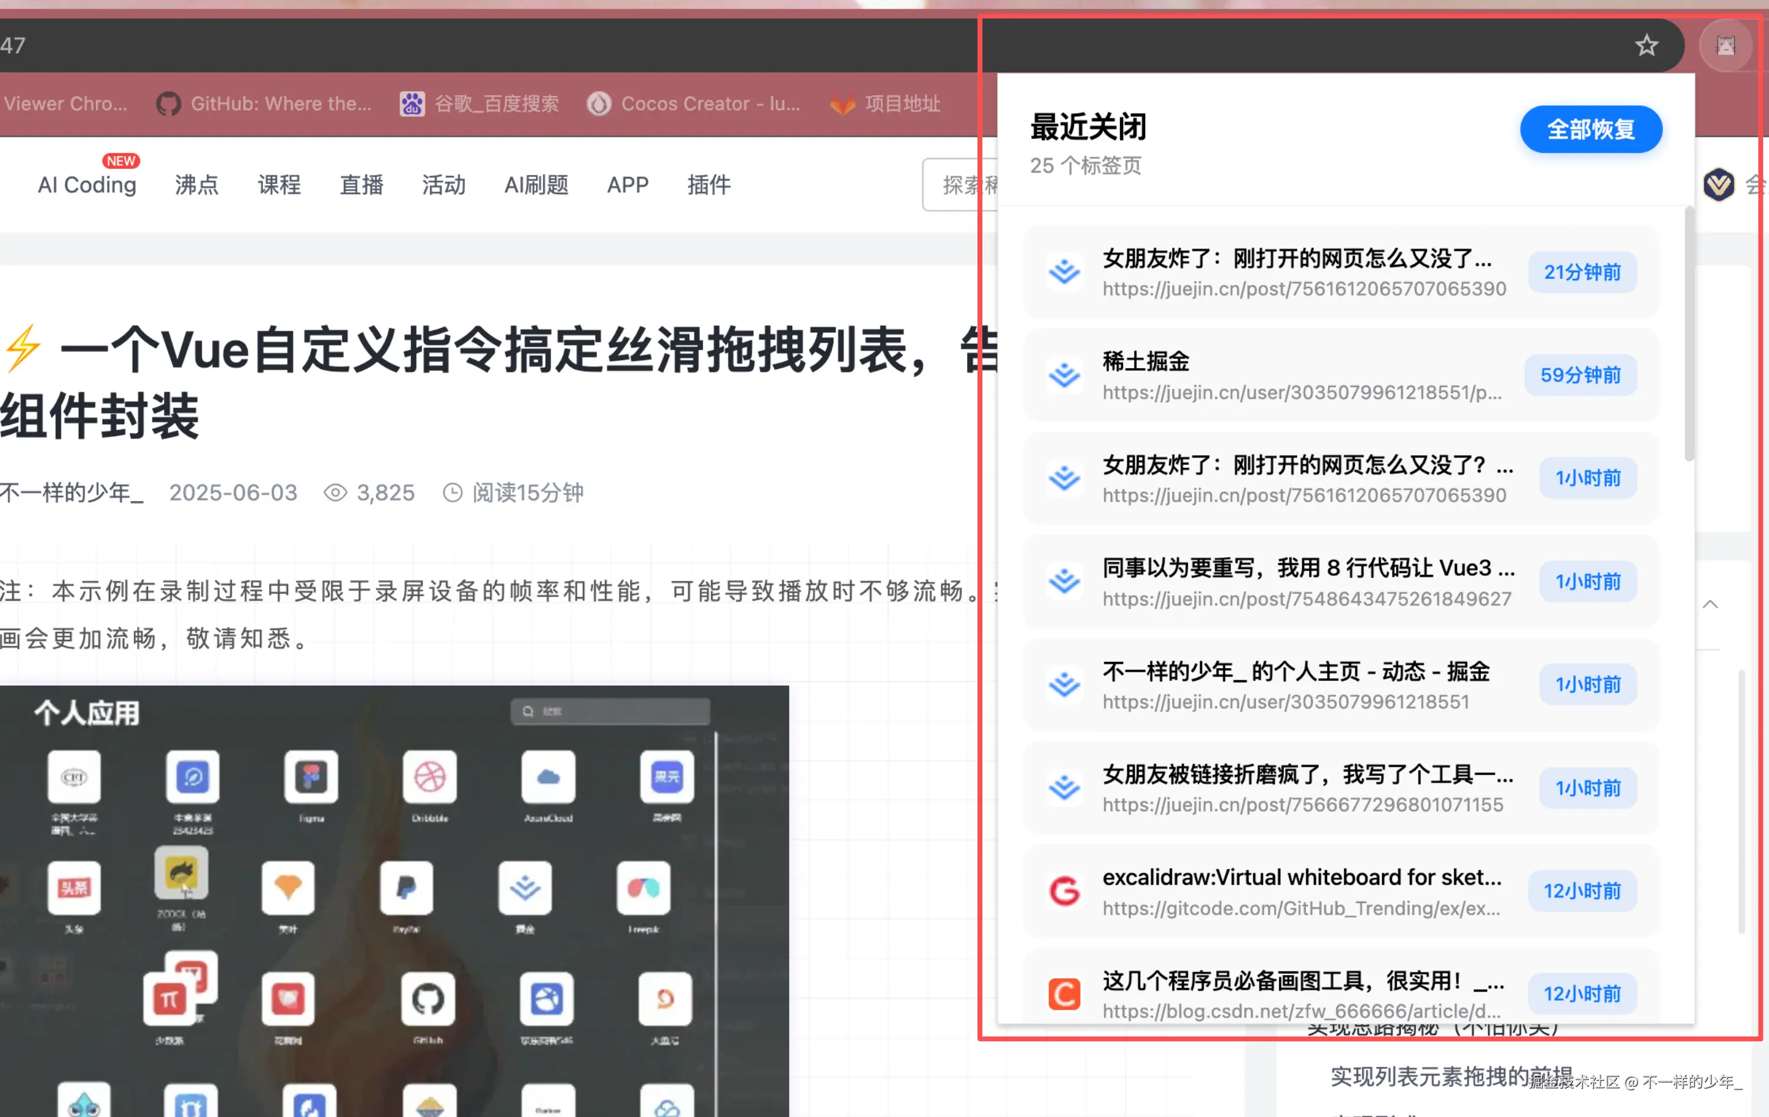The width and height of the screenshot is (1769, 1117).
Task: Click the gitcode icon of excalidraw entry
Action: coord(1064,891)
